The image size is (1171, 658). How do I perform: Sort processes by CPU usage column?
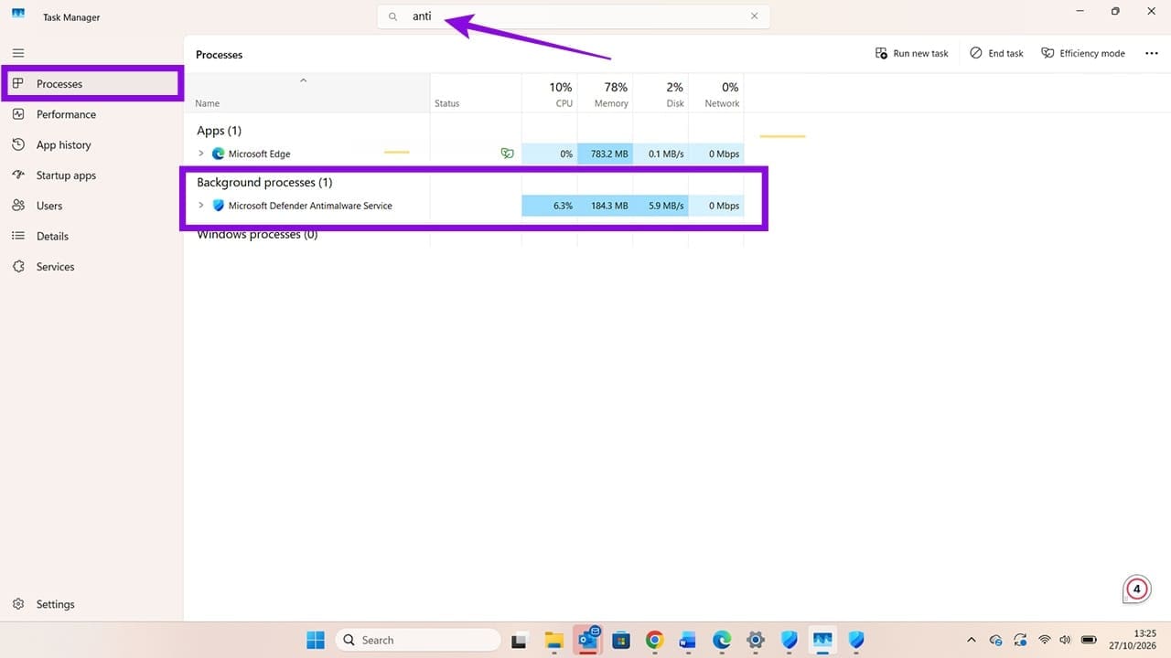[550, 93]
